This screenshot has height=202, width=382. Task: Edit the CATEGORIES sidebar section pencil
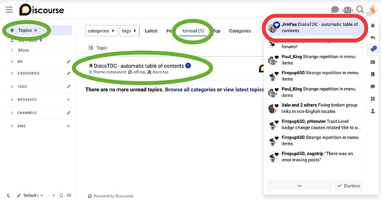pyautogui.click(x=69, y=74)
